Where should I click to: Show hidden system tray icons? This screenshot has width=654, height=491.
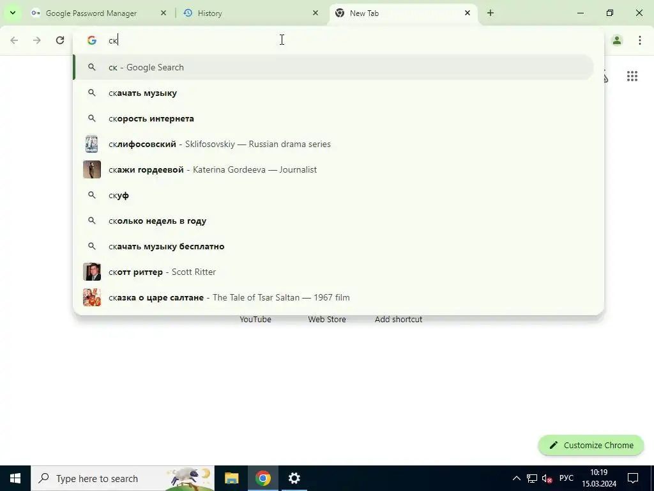point(516,478)
